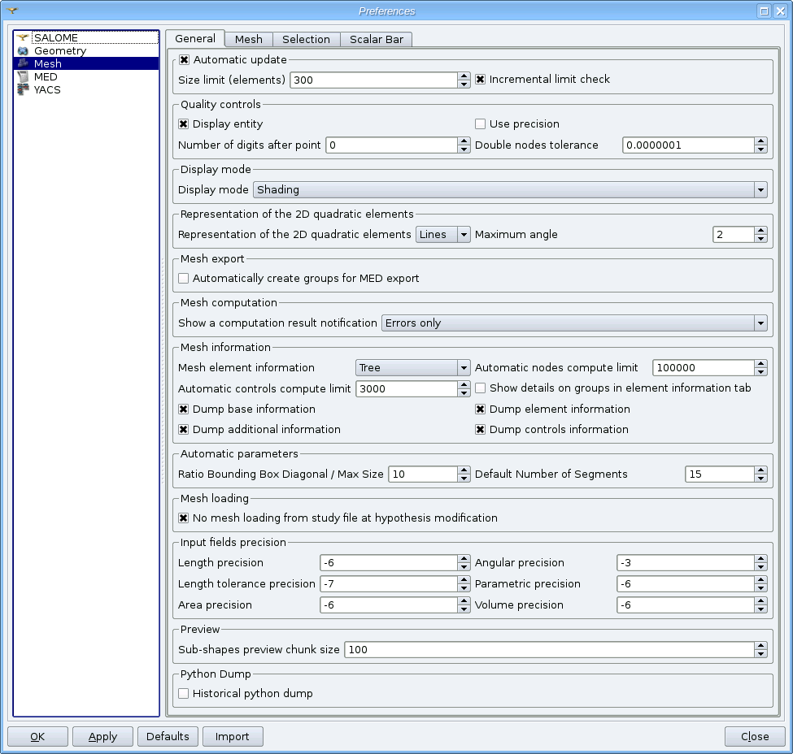Toggle Dump element information
The image size is (793, 754).
(x=481, y=409)
